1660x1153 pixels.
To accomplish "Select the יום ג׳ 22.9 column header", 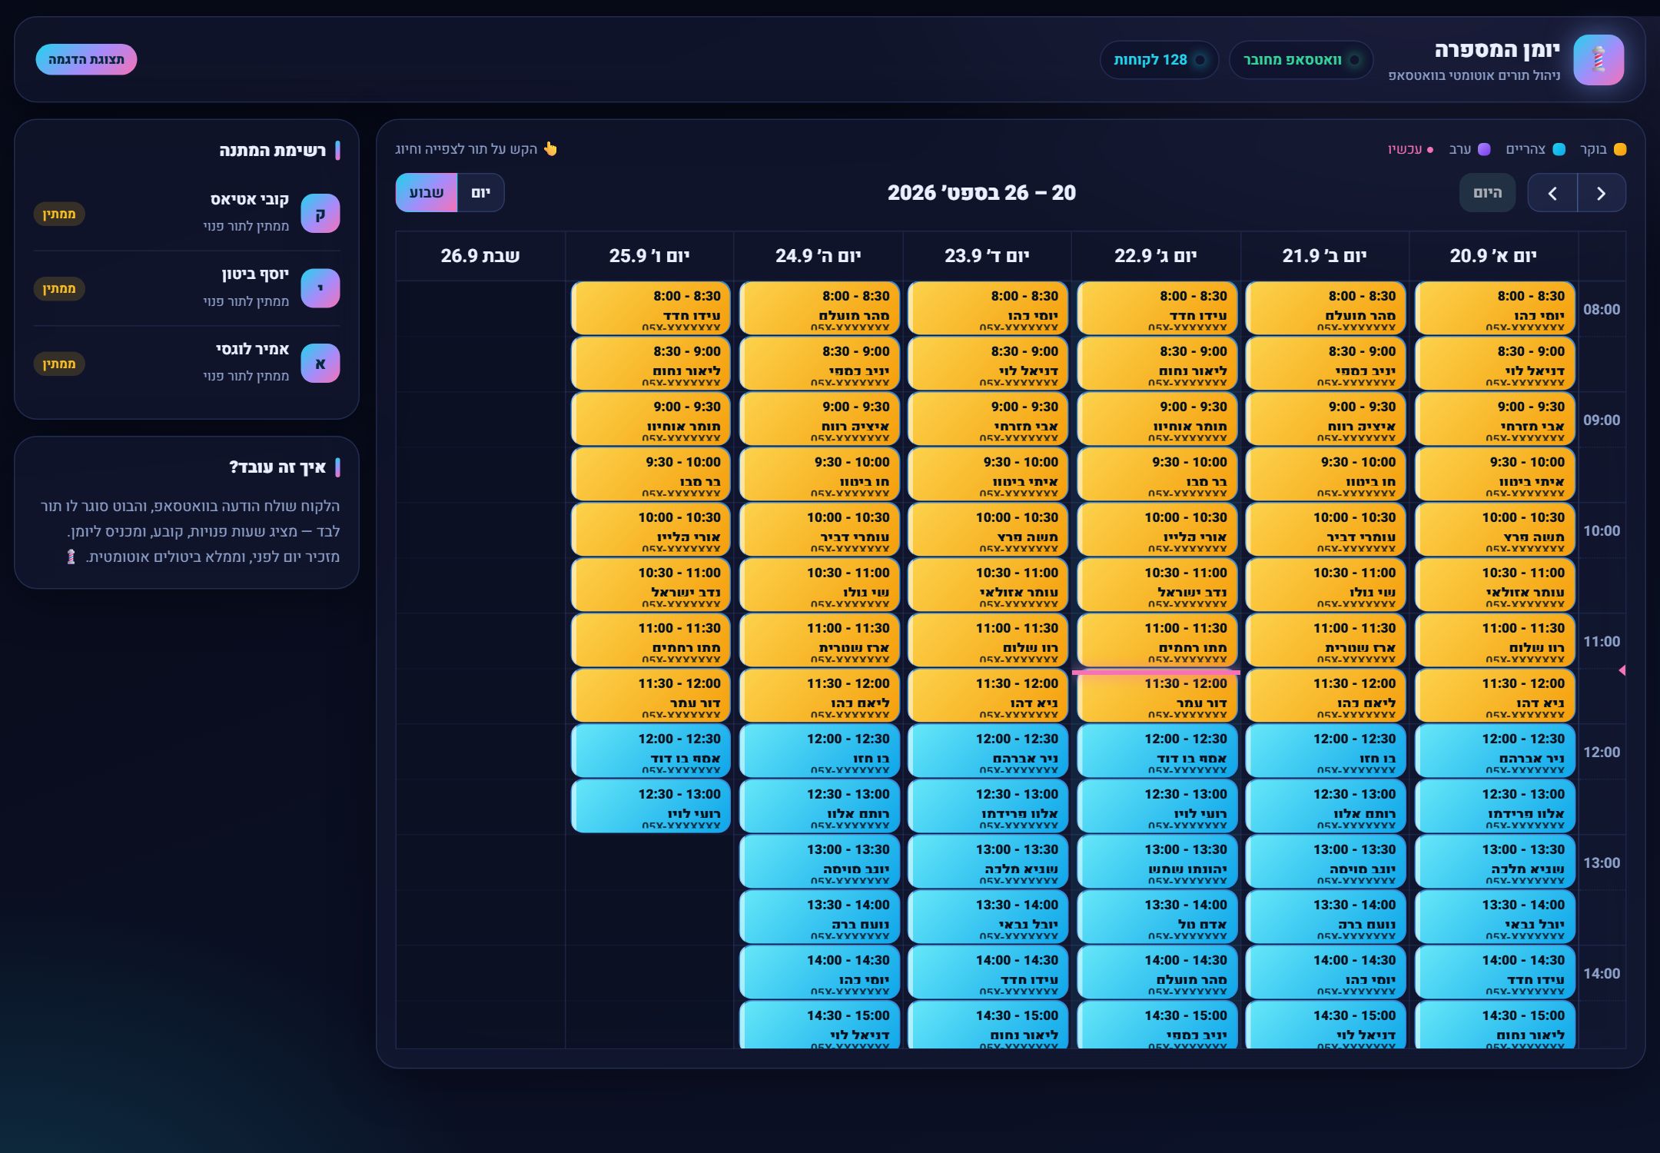I will (x=1156, y=256).
